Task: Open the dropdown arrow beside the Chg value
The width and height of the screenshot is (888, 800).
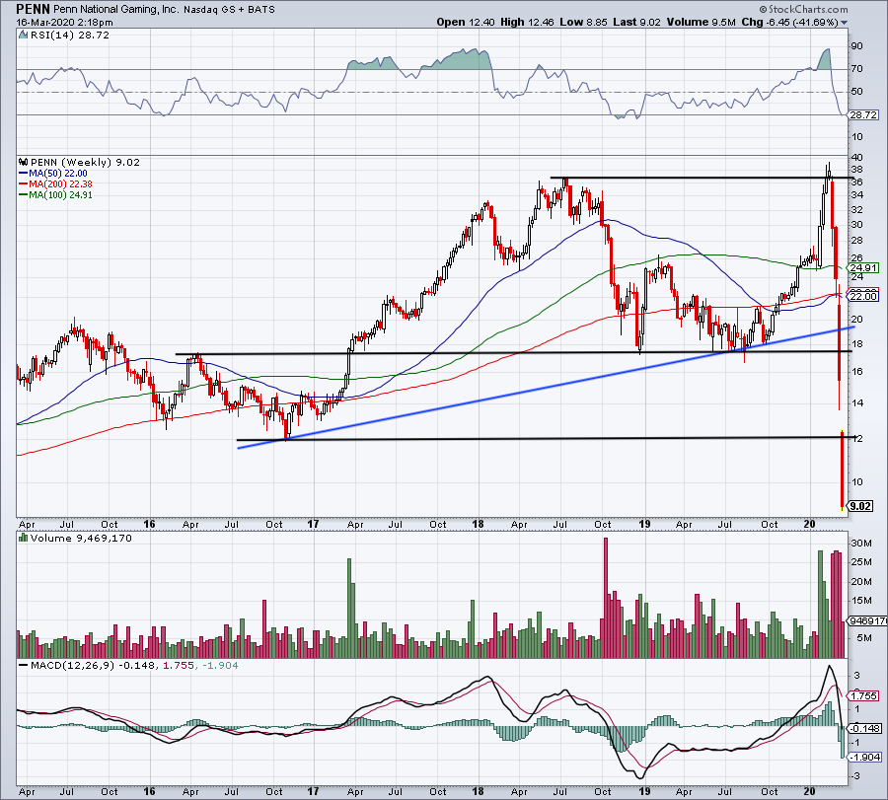Action: pyautogui.click(x=845, y=23)
